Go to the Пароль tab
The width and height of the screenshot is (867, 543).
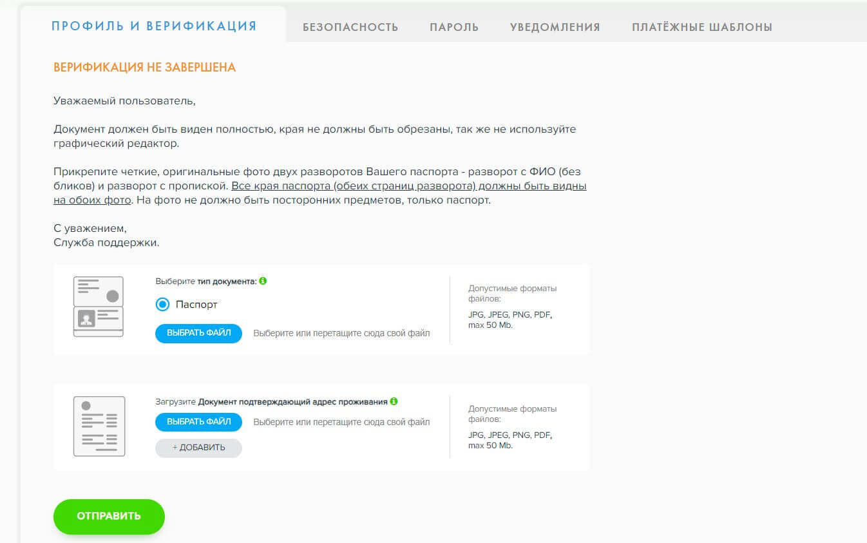[x=454, y=27]
